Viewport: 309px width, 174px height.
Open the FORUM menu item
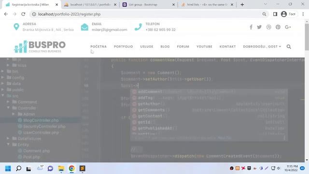tap(183, 46)
